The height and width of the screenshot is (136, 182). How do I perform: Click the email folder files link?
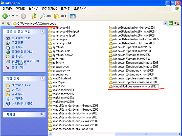pos(25,62)
